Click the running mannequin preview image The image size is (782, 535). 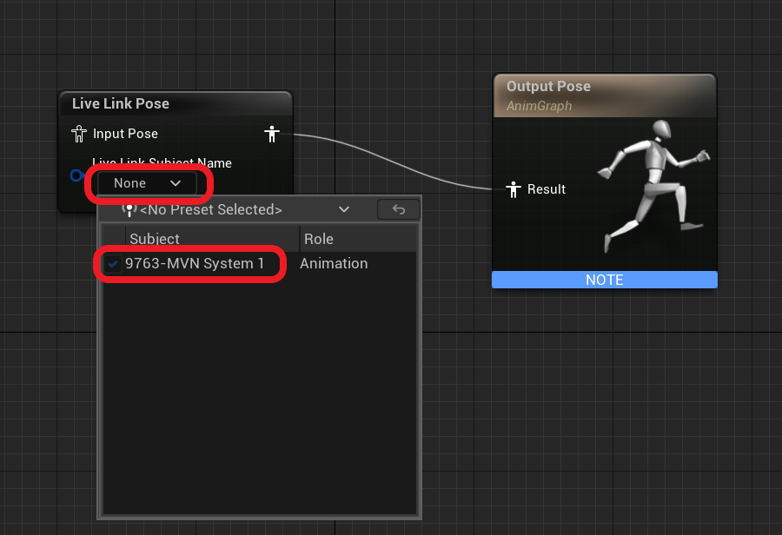click(656, 187)
